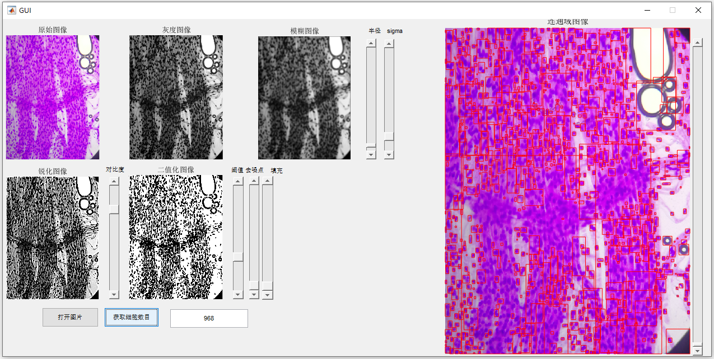The height and width of the screenshot is (359, 714).
Task: Click down arrow of 阈值 slider
Action: click(238, 294)
